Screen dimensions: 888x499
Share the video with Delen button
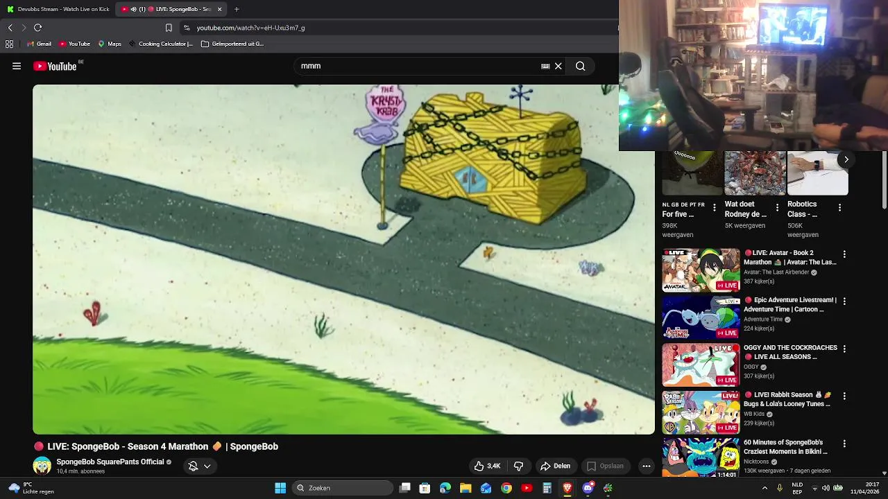click(x=555, y=466)
